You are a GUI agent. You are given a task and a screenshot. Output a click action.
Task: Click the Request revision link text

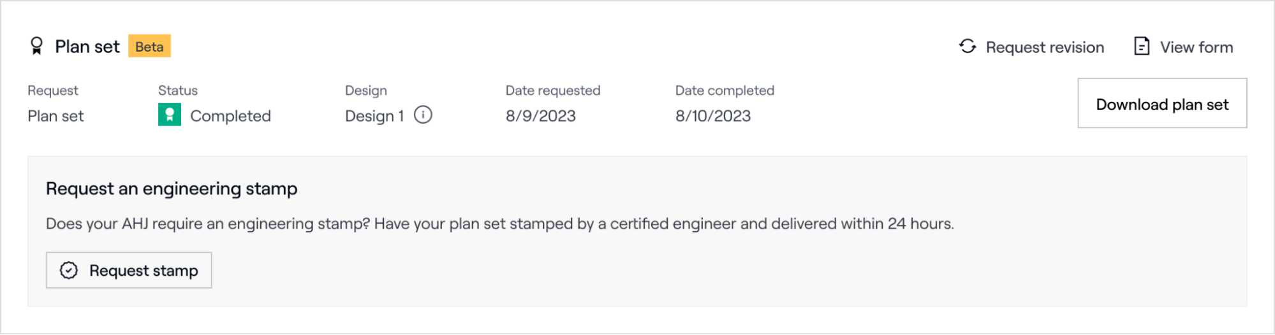(1045, 47)
